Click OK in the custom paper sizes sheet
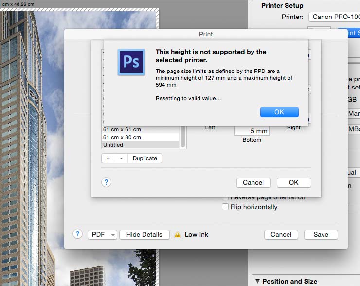 294,183
